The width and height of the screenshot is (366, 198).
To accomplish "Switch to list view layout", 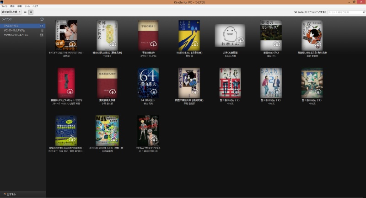I will point(25,12).
